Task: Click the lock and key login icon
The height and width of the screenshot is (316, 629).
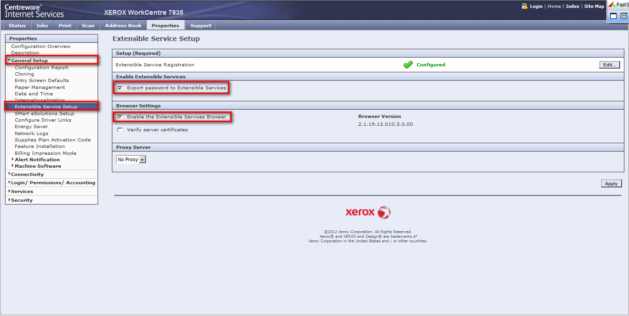Action: tap(524, 6)
